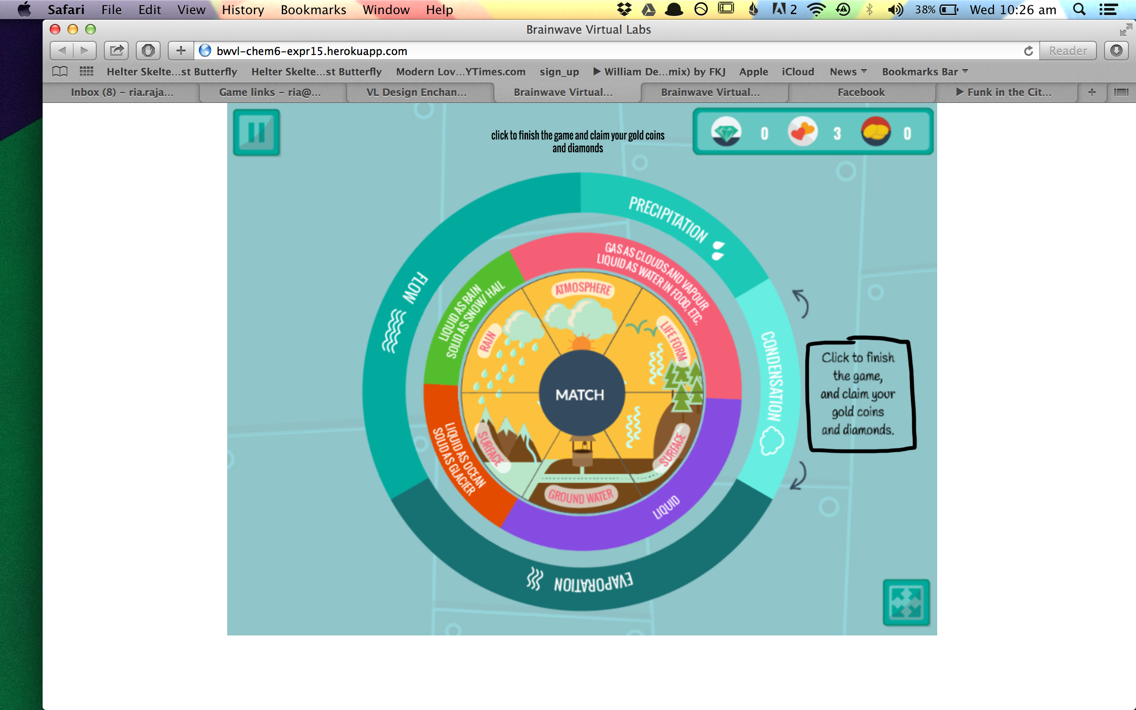The image size is (1136, 710).
Task: Click the cloud icon on Condensation
Action: (x=771, y=441)
